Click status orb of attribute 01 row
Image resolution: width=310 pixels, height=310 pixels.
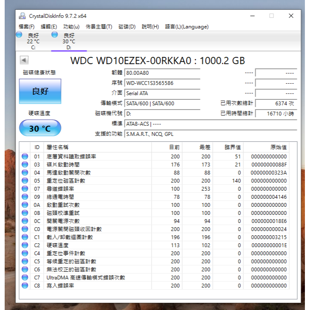[x=25, y=156]
